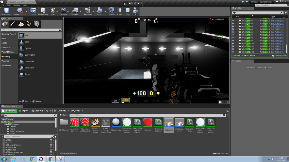Viewport: 289px width, 162px height.
Task: Click the Stop toolbar icon
Action: tap(128, 11)
